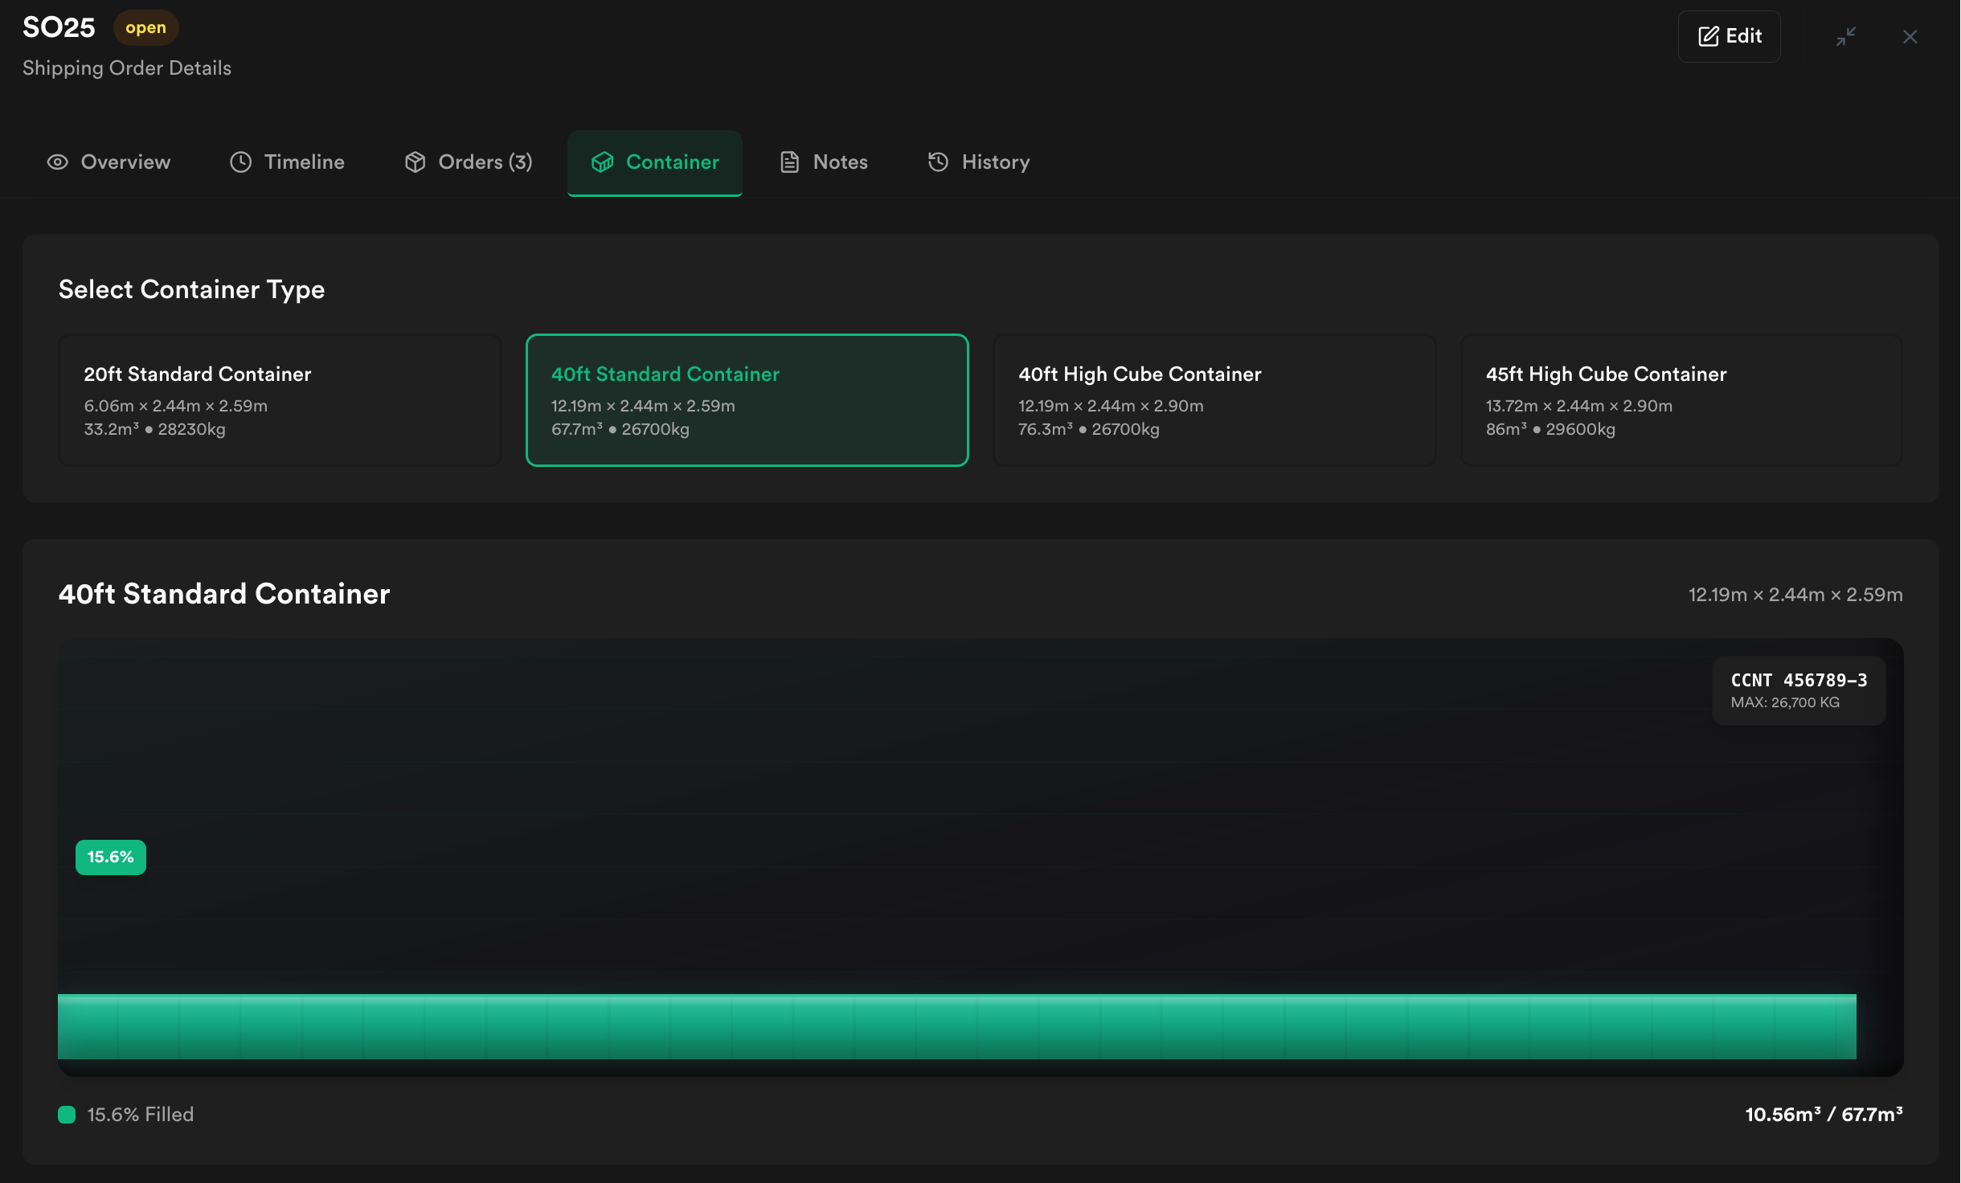Click the document icon on Notes tab

point(789,162)
